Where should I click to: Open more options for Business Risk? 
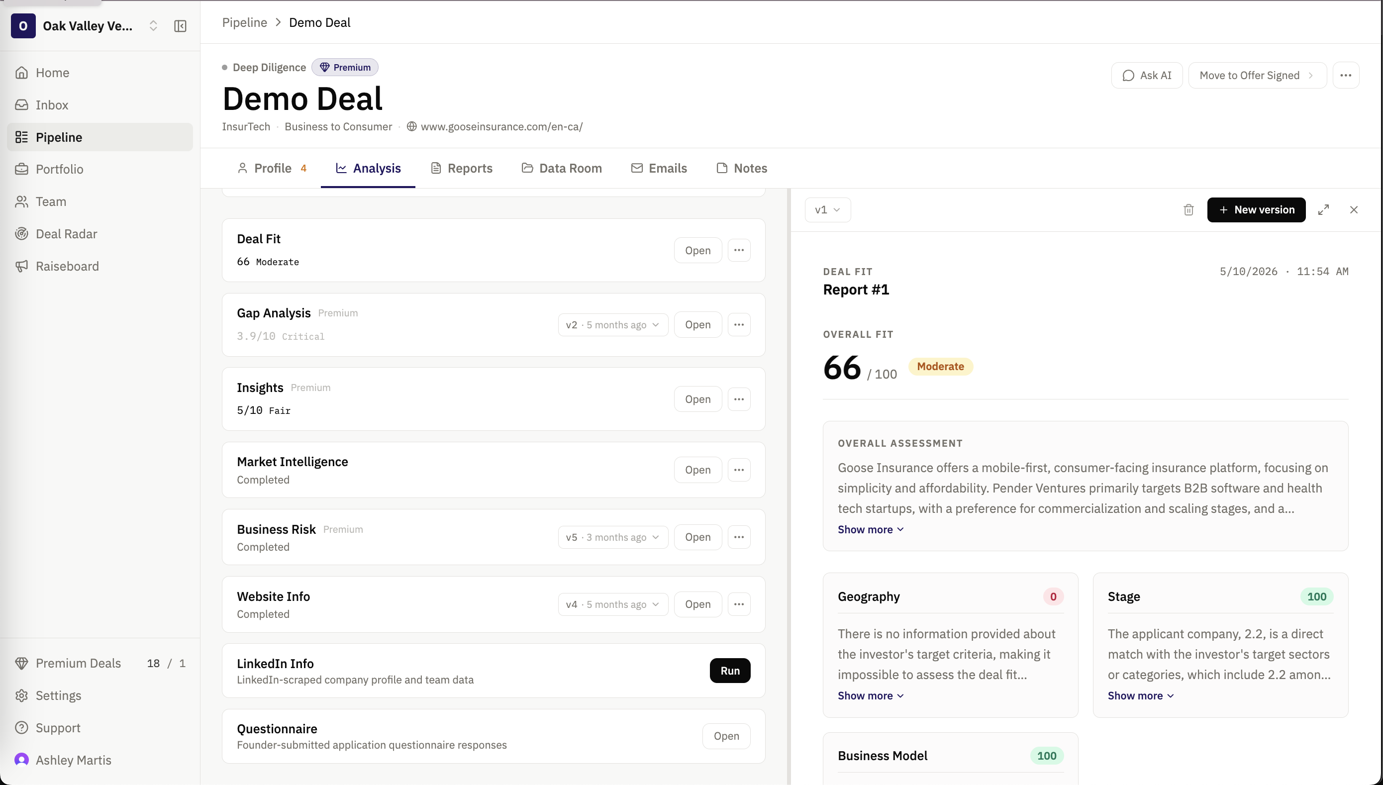click(739, 538)
